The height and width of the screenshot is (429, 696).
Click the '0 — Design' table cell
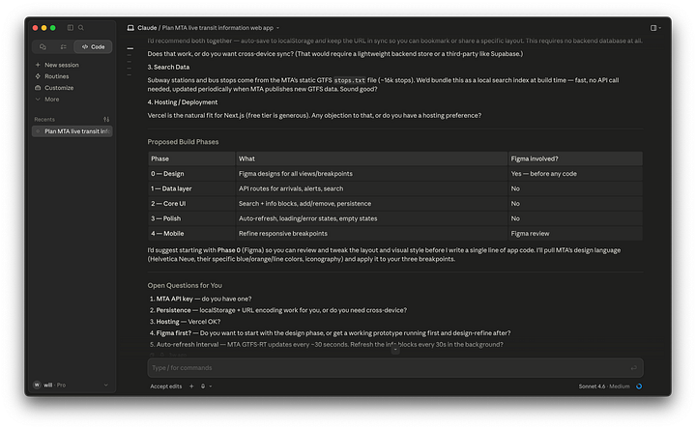[x=191, y=174]
